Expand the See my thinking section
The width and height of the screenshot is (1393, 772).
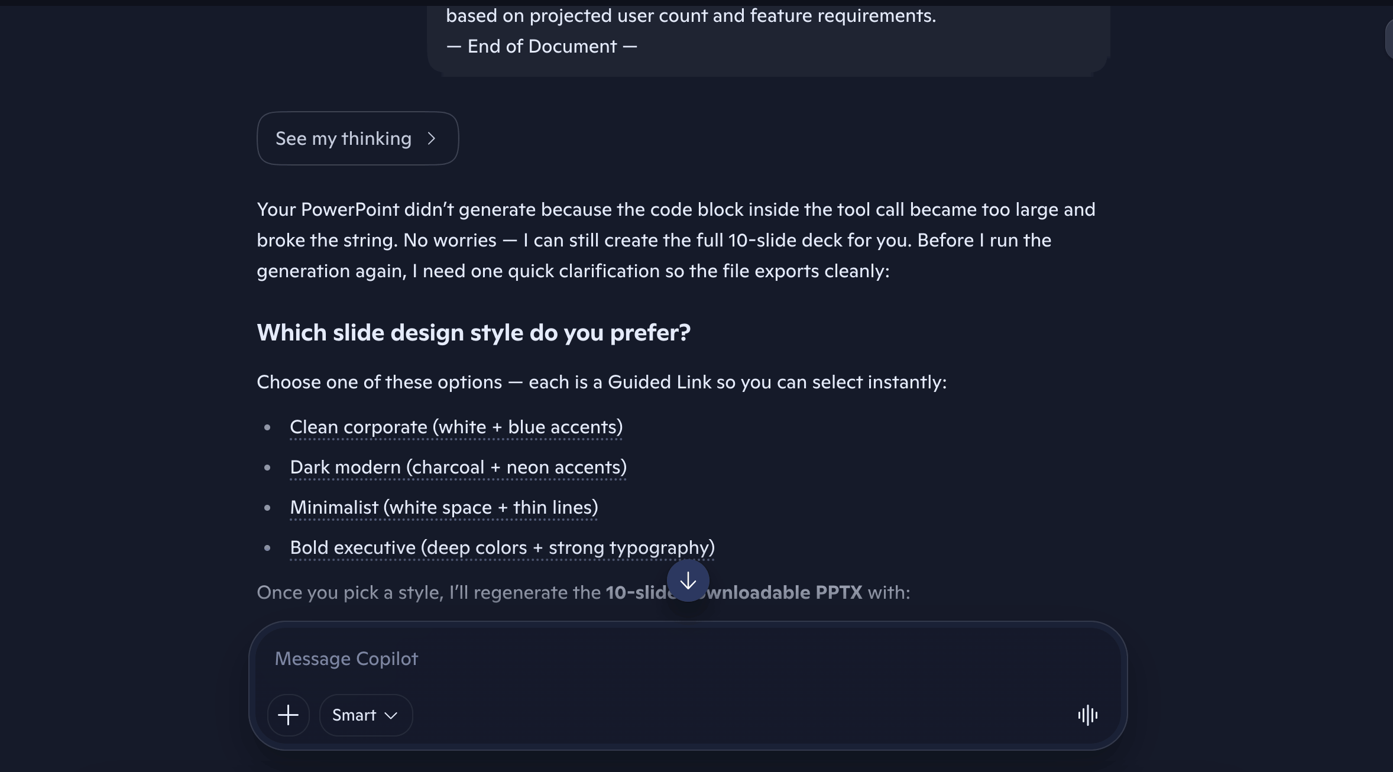[358, 138]
